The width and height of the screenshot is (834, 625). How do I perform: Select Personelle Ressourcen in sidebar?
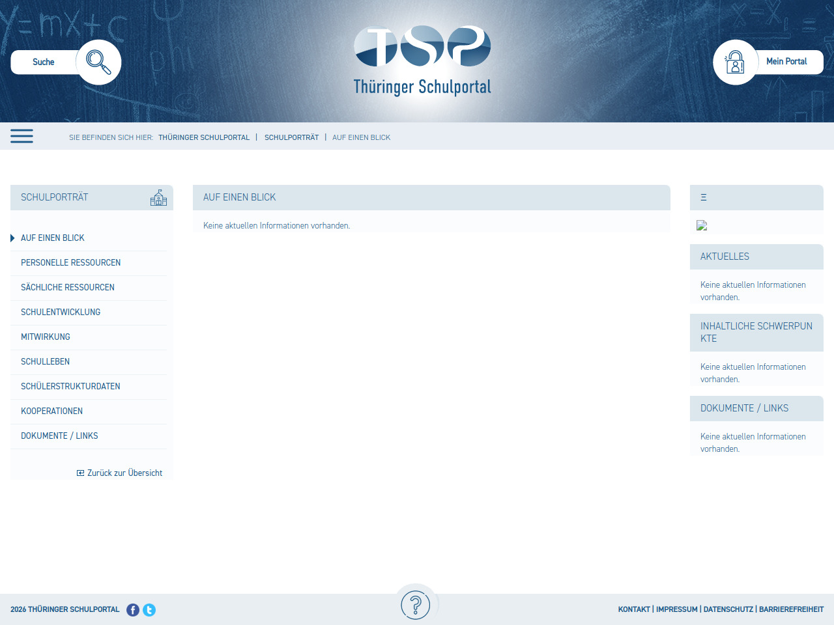point(70,263)
